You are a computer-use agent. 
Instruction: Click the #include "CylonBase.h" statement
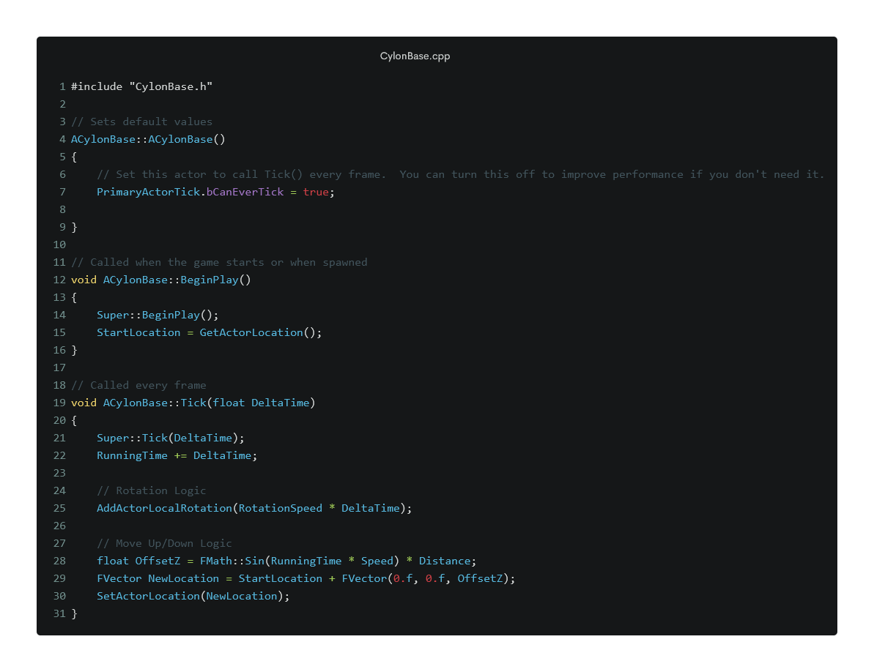click(x=141, y=86)
